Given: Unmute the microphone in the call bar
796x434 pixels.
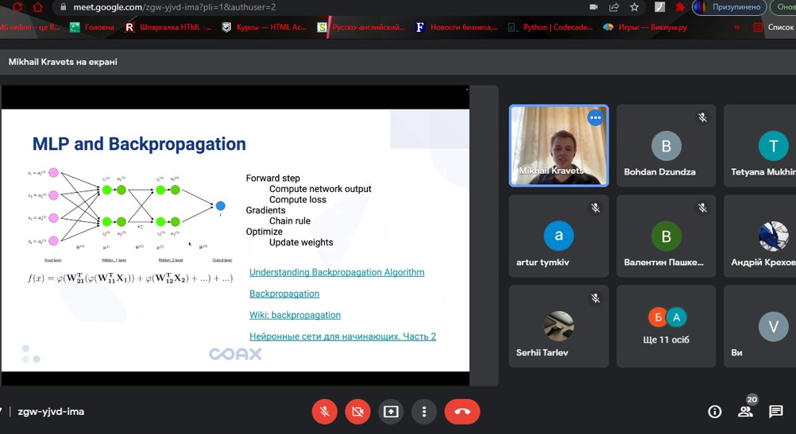Looking at the screenshot, I should 324,412.
